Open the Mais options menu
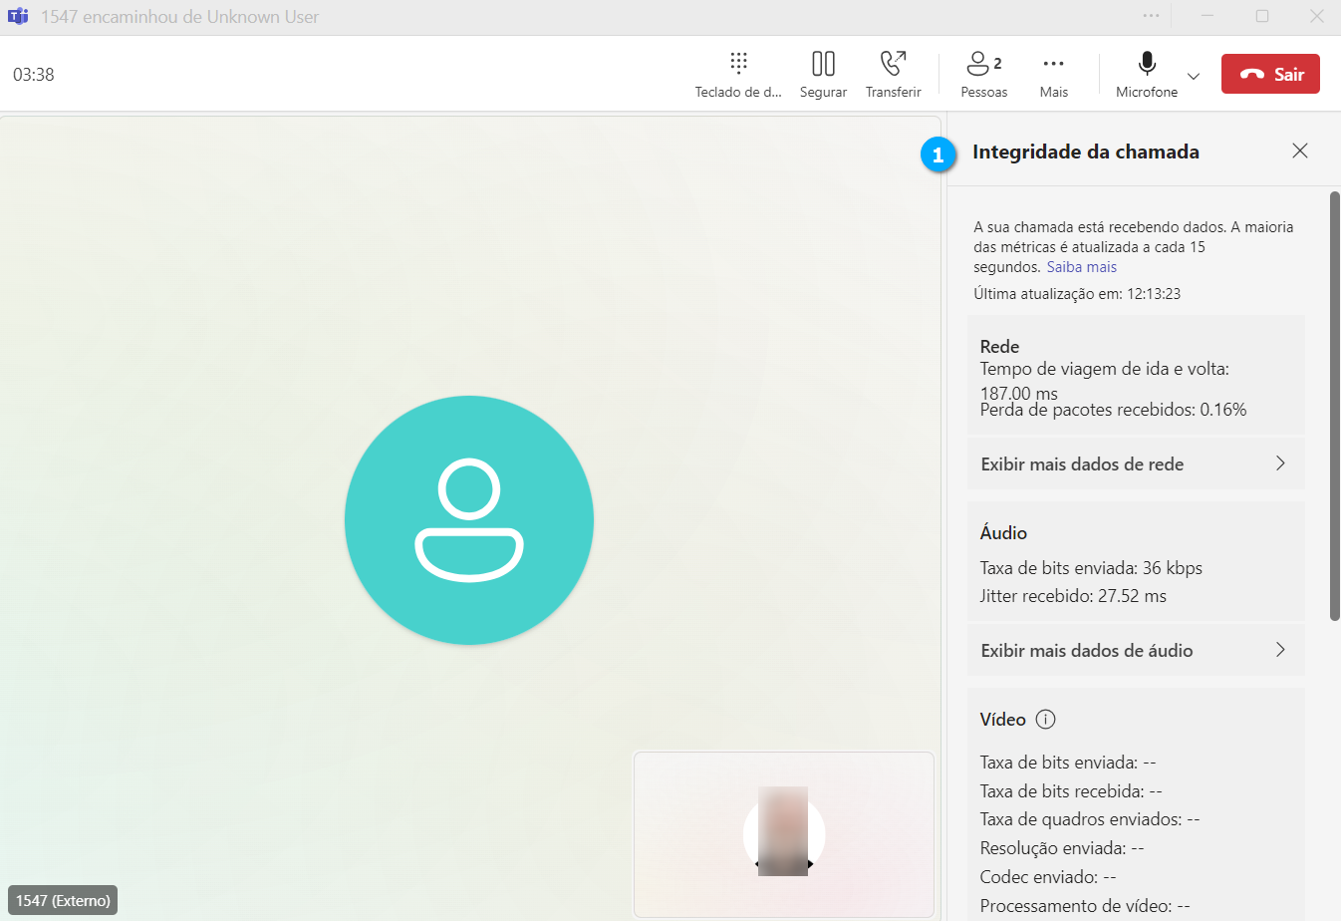Viewport: 1341px width, 921px height. tap(1053, 74)
